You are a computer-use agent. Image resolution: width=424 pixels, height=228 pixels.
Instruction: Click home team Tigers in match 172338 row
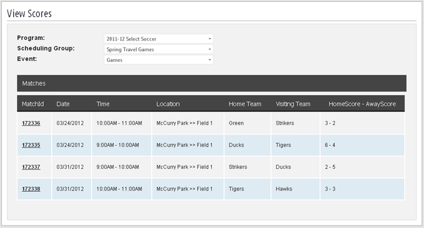(236, 189)
